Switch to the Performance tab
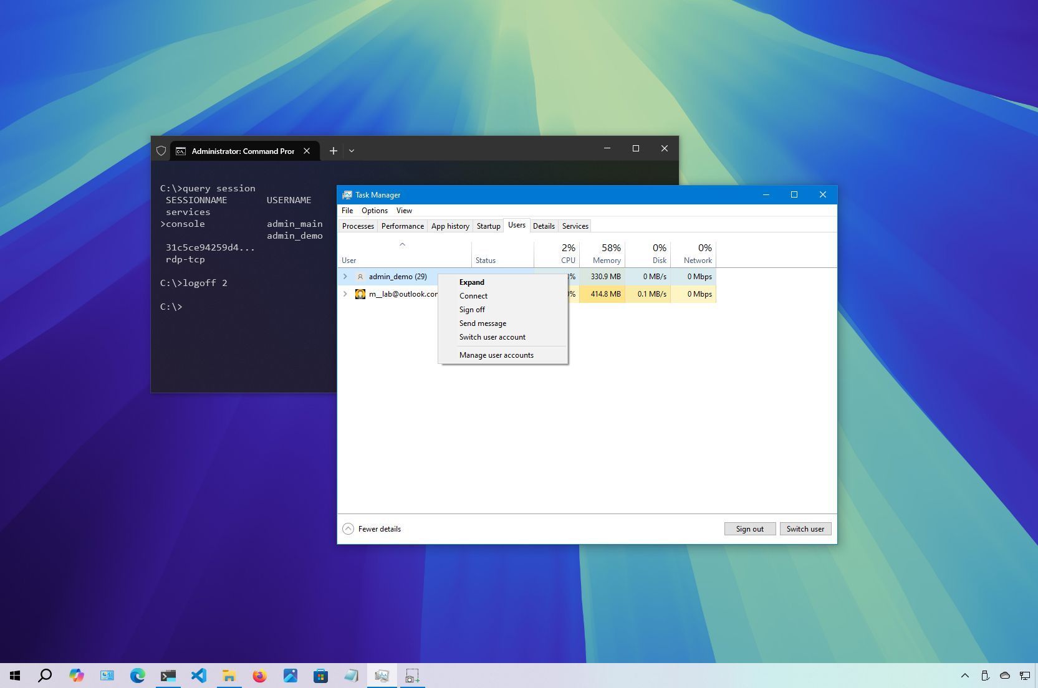This screenshot has height=688, width=1038. point(402,226)
